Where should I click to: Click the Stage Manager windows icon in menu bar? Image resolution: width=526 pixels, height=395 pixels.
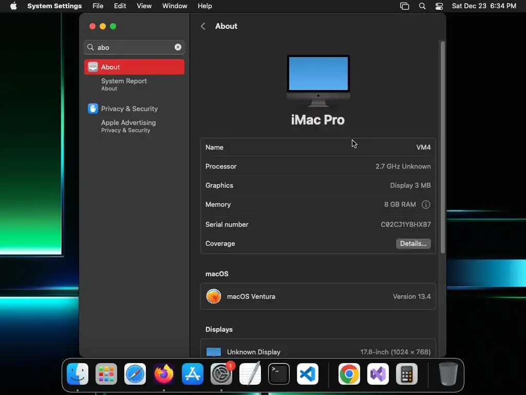[x=405, y=6]
